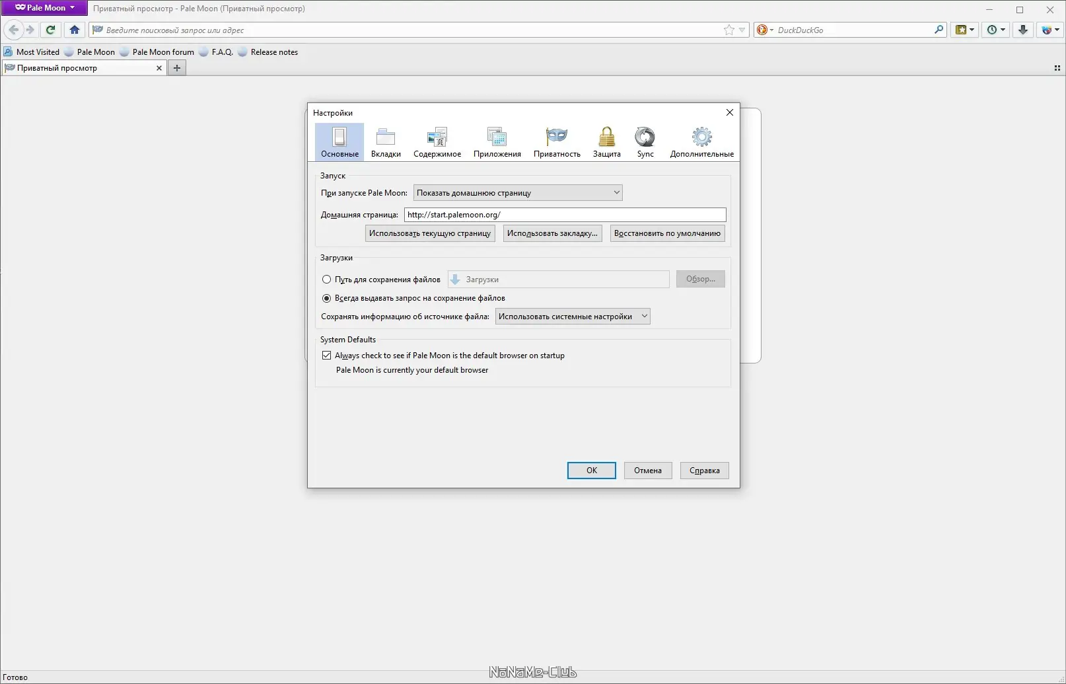The image size is (1066, 684).
Task: Click the colorful shield toolbar button beside Downloads
Action: (1049, 30)
